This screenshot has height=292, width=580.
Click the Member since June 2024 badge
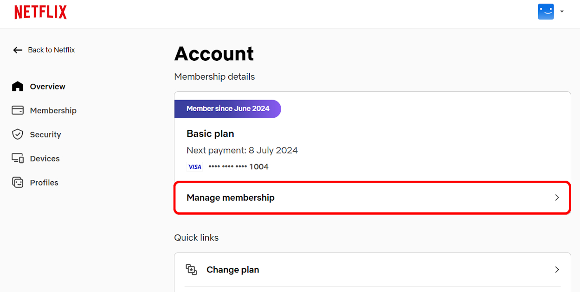point(227,108)
